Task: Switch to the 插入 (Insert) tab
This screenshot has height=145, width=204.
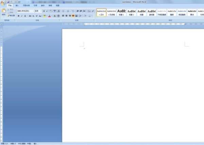Action: (x=17, y=5)
